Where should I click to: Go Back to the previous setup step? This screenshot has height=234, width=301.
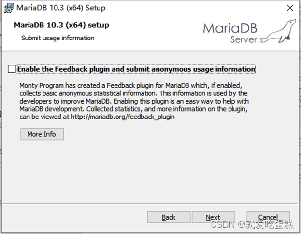pyautogui.click(x=169, y=217)
